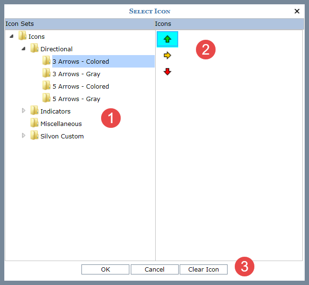Click the Clear Icon button
This screenshot has height=285, width=309.
pyautogui.click(x=204, y=269)
